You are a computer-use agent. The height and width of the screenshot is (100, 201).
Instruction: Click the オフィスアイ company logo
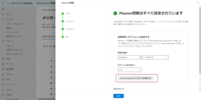(9, 3)
